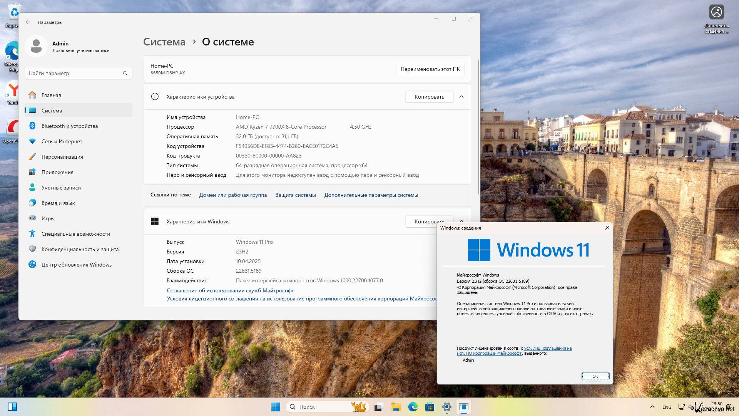
Task: Focus the Найти параметр search field
Action: pyautogui.click(x=73, y=73)
